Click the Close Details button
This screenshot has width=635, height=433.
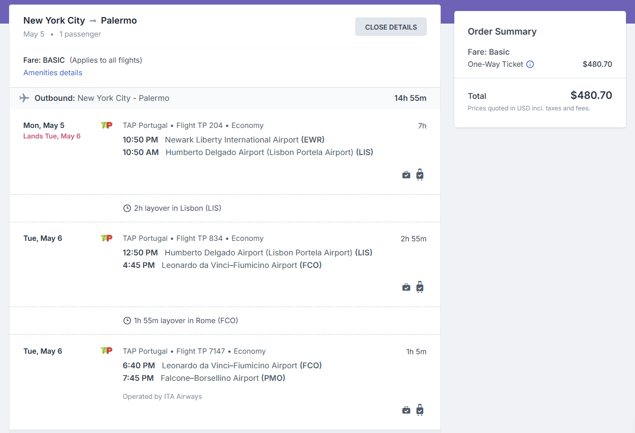(x=391, y=27)
